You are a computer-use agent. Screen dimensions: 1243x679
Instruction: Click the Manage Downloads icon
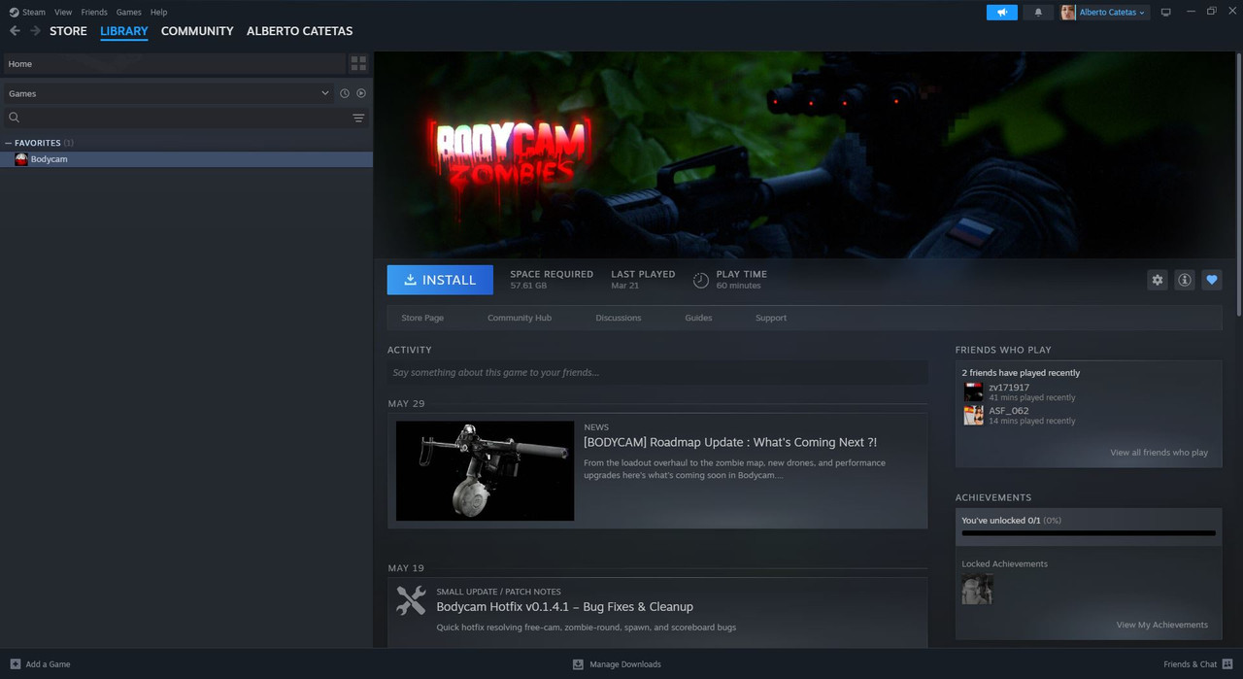[x=578, y=664]
